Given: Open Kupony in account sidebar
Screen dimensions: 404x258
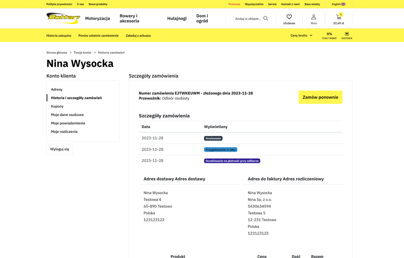Looking at the screenshot, I should [57, 107].
